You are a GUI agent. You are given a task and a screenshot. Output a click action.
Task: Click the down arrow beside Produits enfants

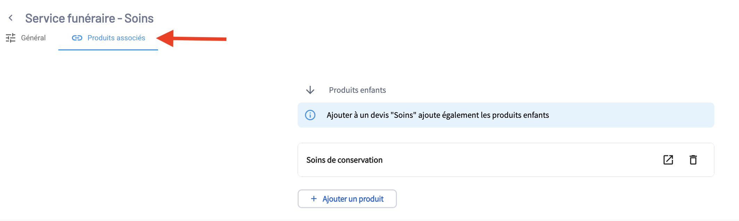click(310, 90)
